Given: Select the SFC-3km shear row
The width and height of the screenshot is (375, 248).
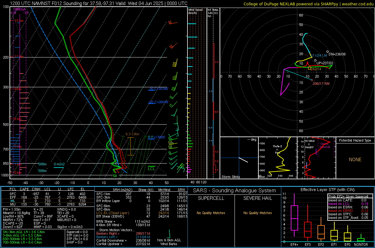Looking at the screenshot, I should click(142, 197).
